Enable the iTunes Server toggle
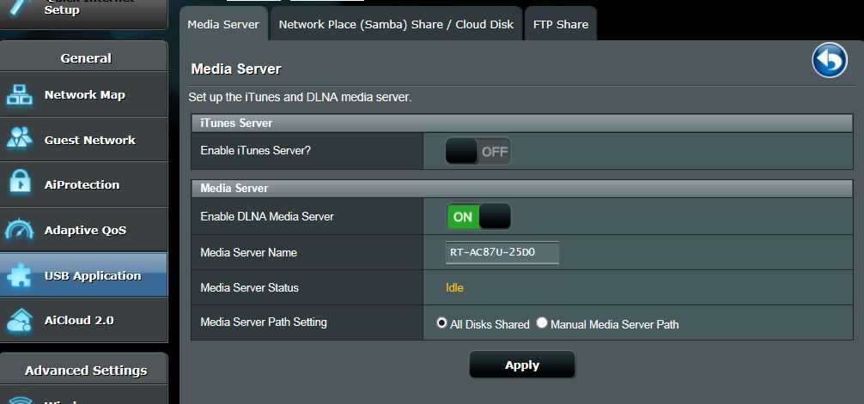 (478, 152)
